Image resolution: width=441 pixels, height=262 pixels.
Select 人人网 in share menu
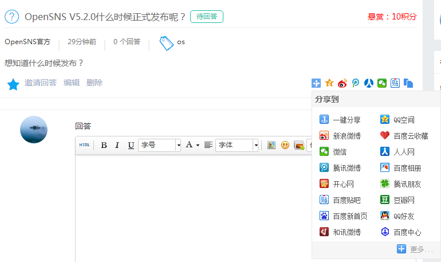pyautogui.click(x=397, y=152)
